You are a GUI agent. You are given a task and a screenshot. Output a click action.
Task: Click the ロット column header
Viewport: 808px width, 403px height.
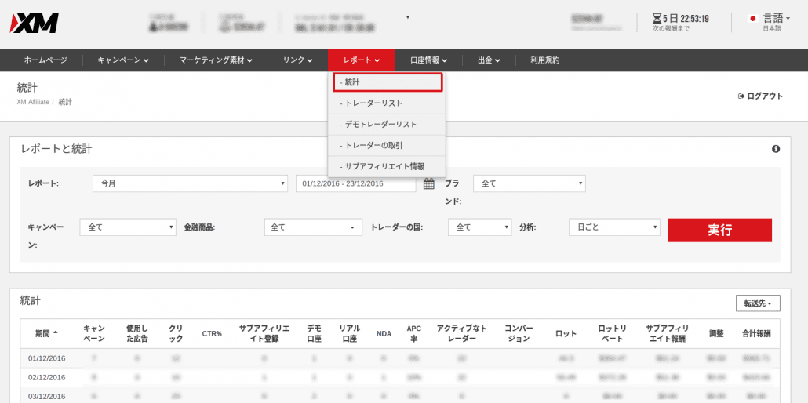[x=566, y=334]
